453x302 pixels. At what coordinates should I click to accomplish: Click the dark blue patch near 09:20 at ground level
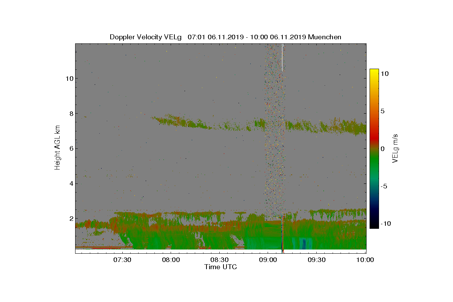tap(304, 243)
